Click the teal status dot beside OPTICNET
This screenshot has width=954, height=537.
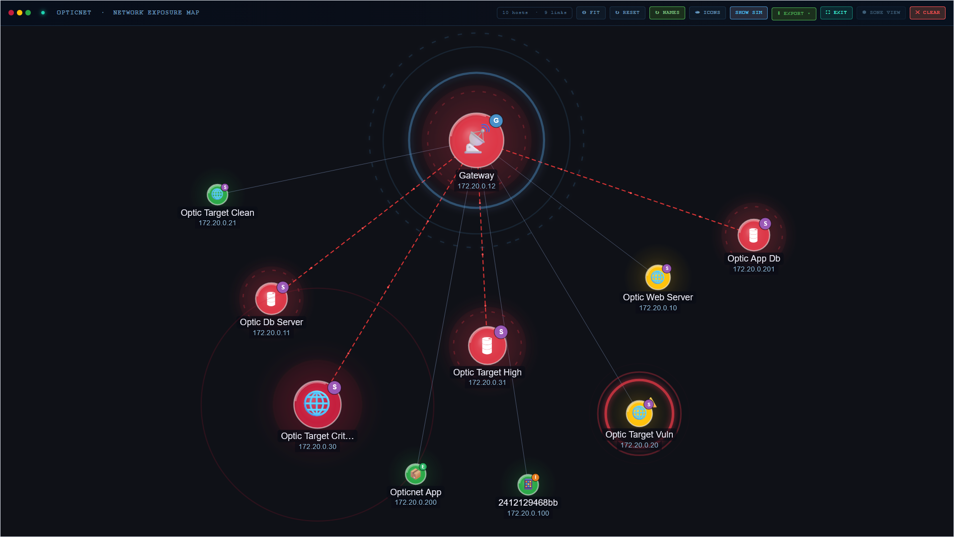(x=43, y=13)
